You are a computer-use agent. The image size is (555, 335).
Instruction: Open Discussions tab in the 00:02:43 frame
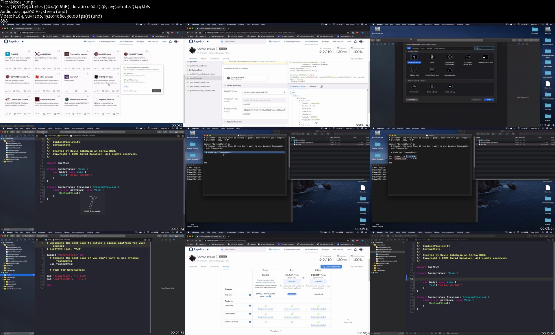tap(214, 59)
